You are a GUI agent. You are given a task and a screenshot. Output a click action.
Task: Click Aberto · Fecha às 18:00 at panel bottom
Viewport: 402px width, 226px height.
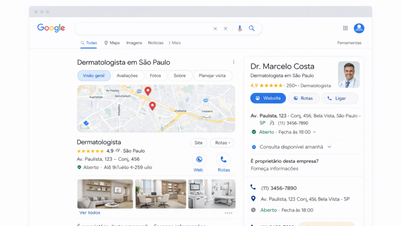click(x=287, y=210)
